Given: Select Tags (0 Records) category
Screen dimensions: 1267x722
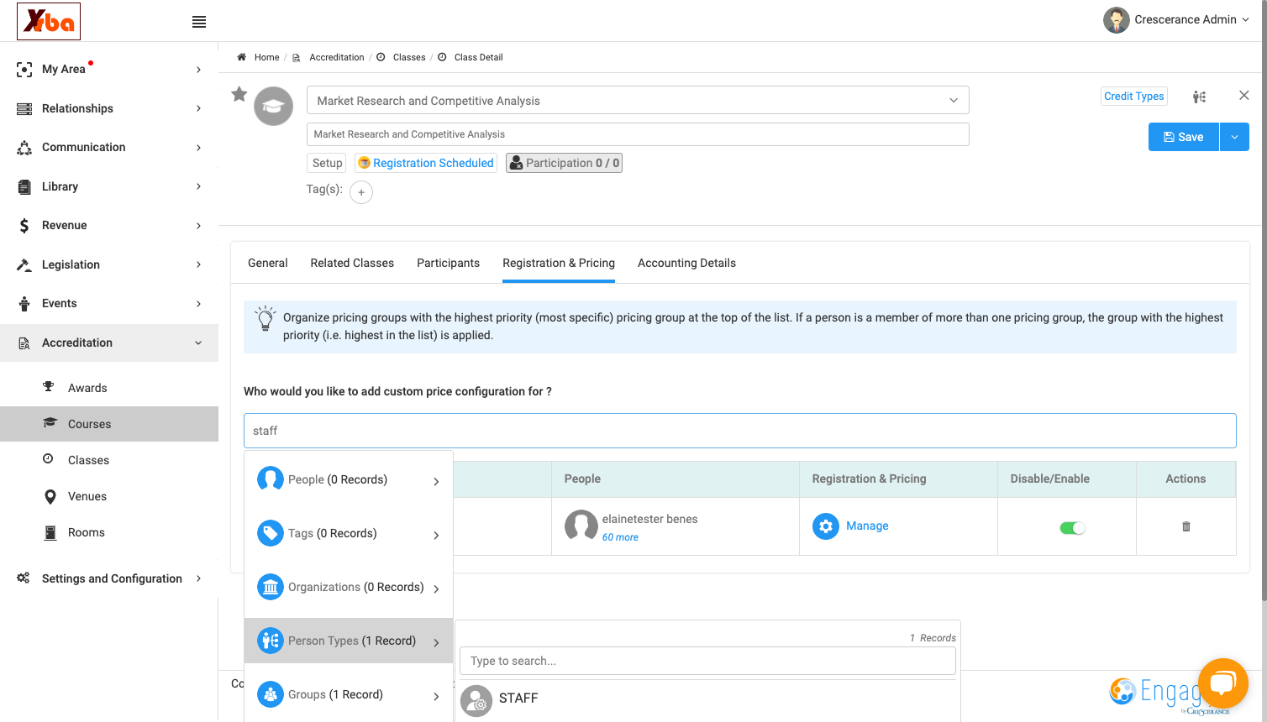Looking at the screenshot, I should pos(349,533).
